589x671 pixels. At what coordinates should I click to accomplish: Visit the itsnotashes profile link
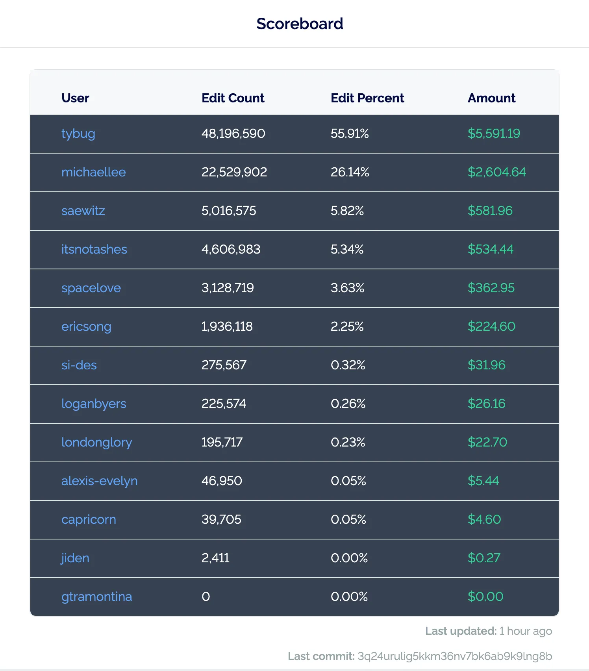tap(94, 249)
